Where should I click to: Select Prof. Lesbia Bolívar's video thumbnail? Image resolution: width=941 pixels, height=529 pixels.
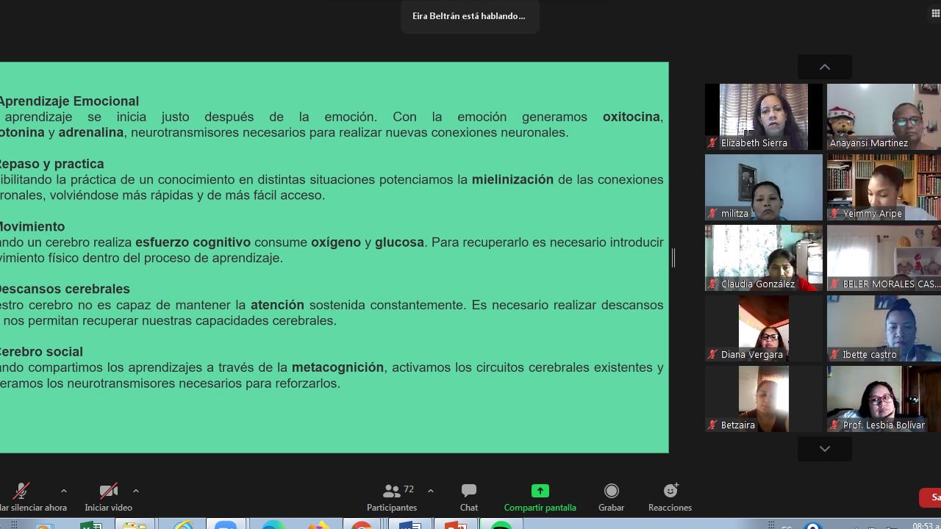[884, 399]
